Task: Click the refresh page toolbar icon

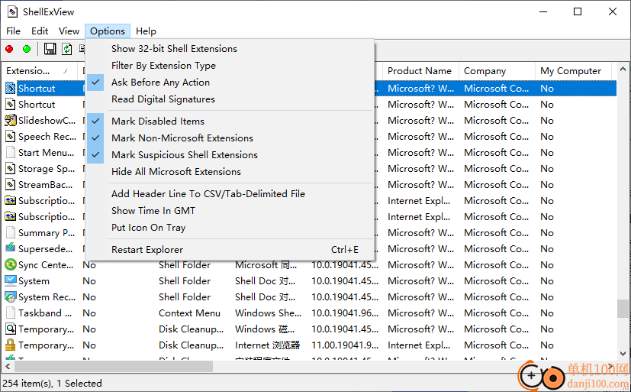Action: [x=67, y=49]
